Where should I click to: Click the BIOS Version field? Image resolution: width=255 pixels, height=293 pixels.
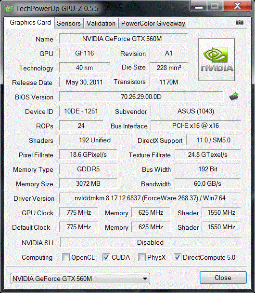point(141,97)
